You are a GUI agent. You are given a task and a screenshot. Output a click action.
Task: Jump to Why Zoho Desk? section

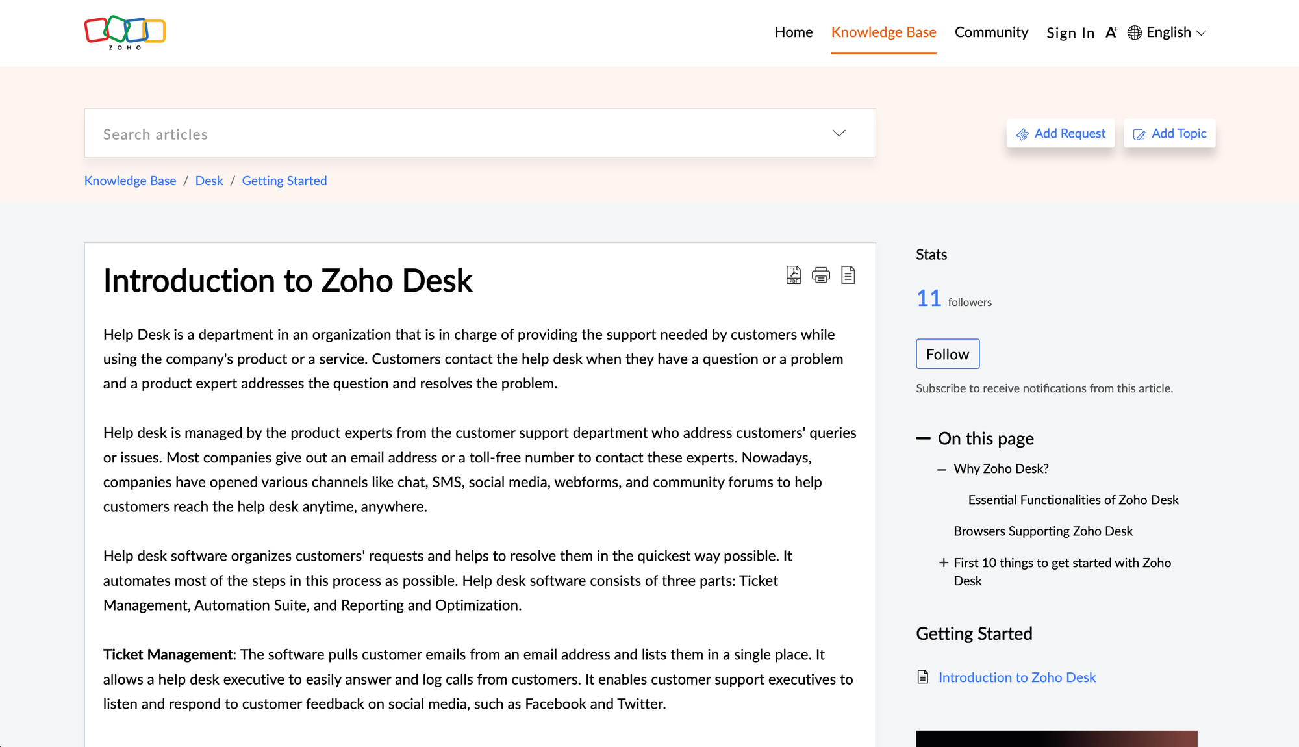(x=1001, y=468)
